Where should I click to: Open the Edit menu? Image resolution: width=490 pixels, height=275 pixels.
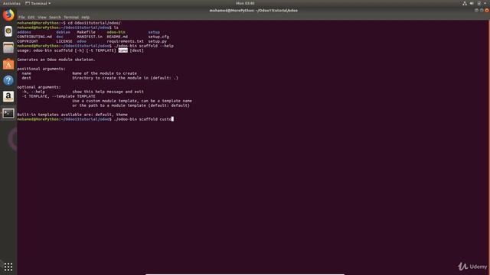point(31,17)
